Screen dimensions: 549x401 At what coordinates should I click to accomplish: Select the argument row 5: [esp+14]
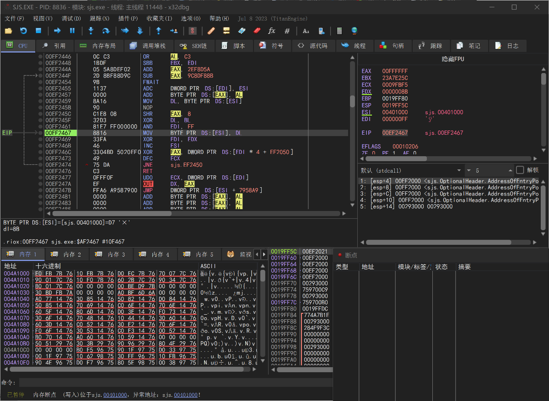tap(448, 206)
